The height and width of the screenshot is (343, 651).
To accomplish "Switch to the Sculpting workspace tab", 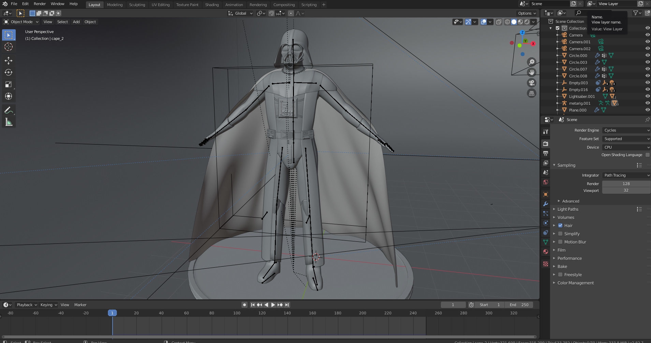I will (137, 5).
